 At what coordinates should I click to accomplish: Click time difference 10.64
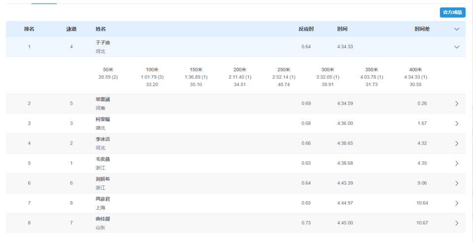click(x=422, y=203)
